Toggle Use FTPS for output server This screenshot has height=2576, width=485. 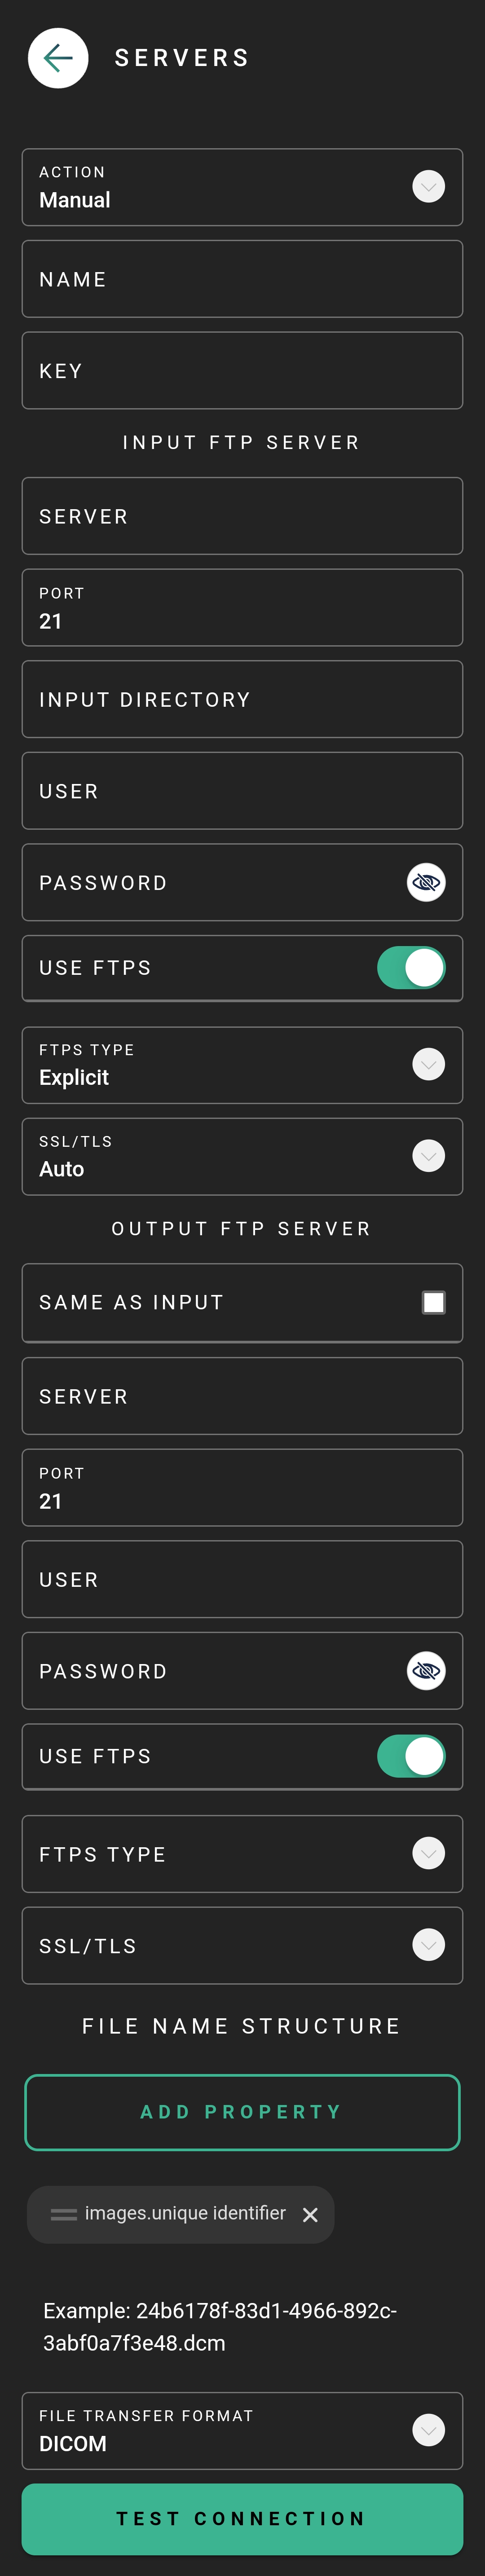click(x=411, y=1756)
